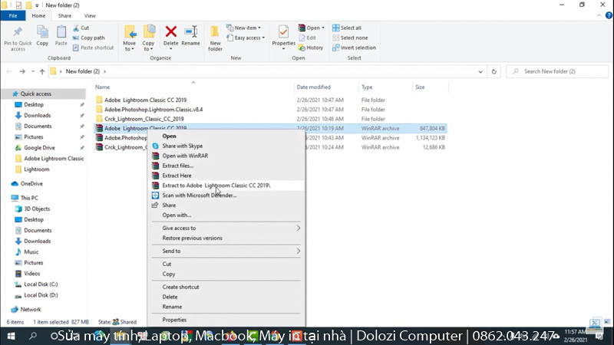
Task: Click the Copy icon in Clipboard group
Action: point(42,32)
